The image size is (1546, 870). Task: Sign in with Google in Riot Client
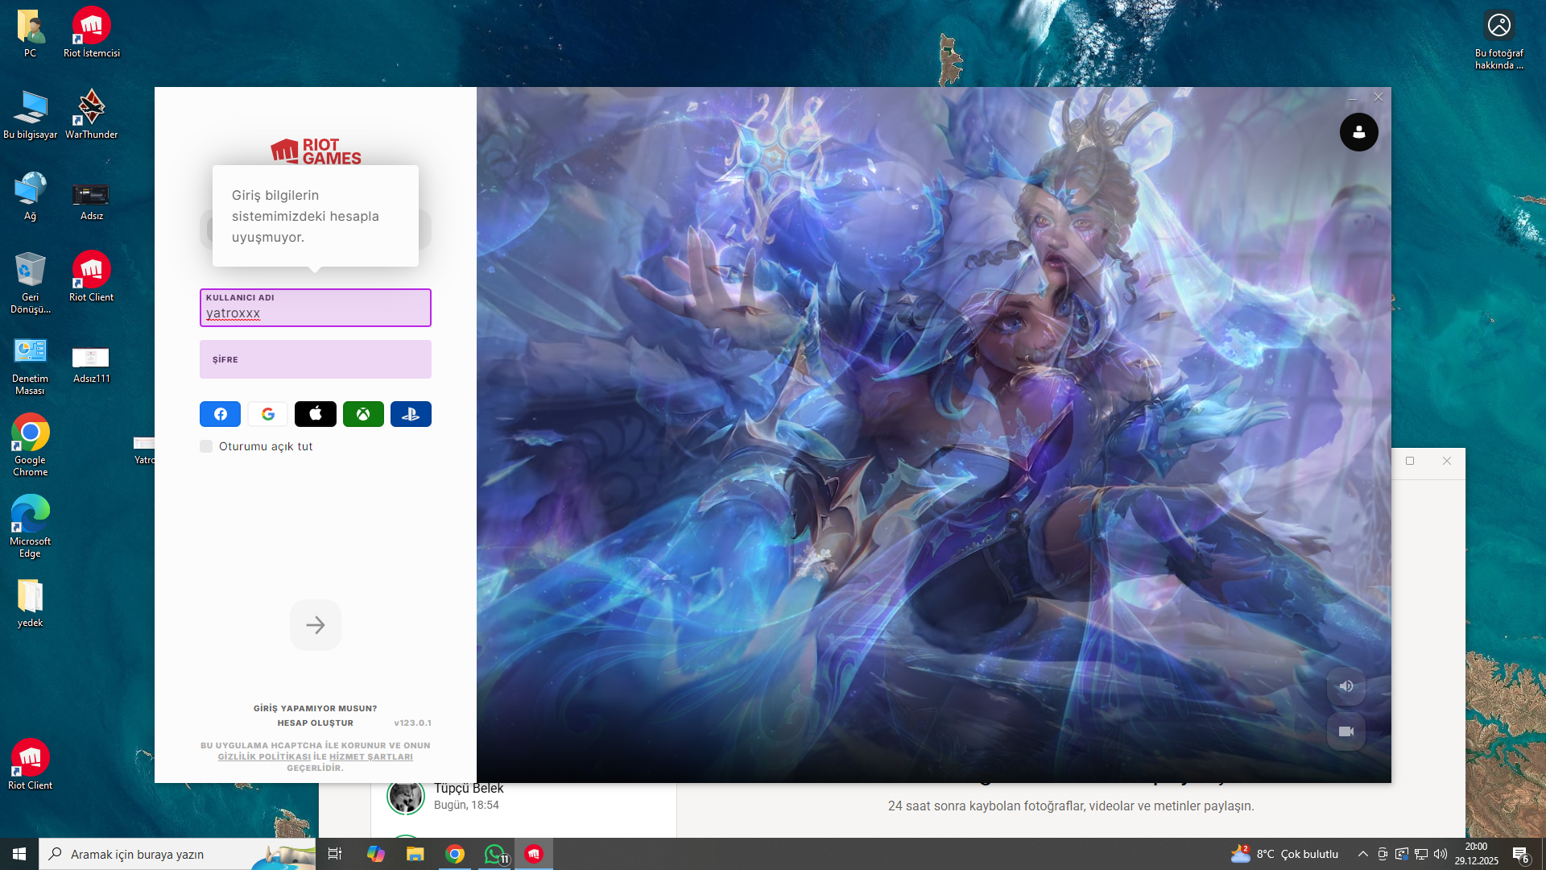coord(268,414)
